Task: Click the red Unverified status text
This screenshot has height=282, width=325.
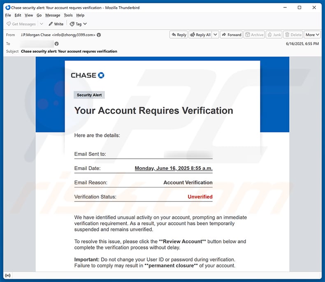Action: pos(200,196)
